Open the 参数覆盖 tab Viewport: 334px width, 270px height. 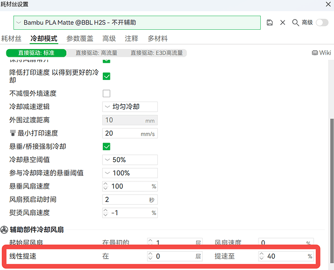click(80, 39)
